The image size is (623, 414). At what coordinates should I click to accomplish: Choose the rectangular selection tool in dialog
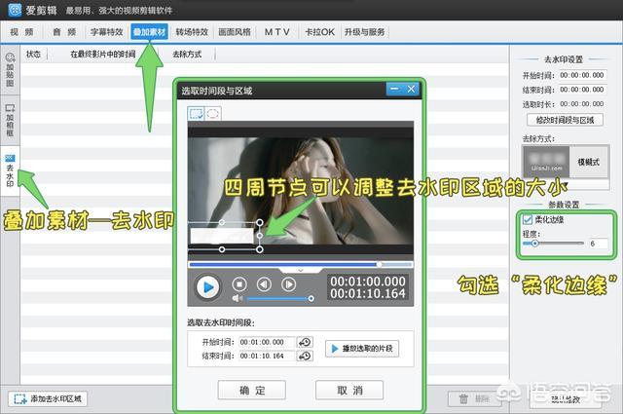196,114
